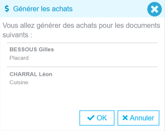This screenshot has width=165, height=131.
Task: Click the Annuler text label
Action: [142, 118]
